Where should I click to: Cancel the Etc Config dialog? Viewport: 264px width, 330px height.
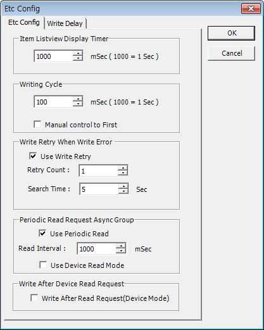click(x=231, y=53)
